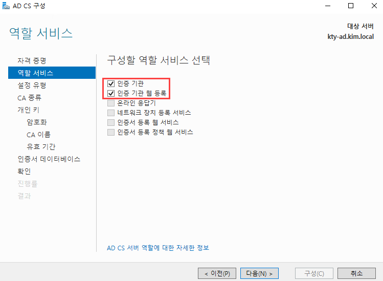Viewport: 383px width, 281px height.
Task: Maximize the AD CS 구성 window
Action: click(x=351, y=6)
